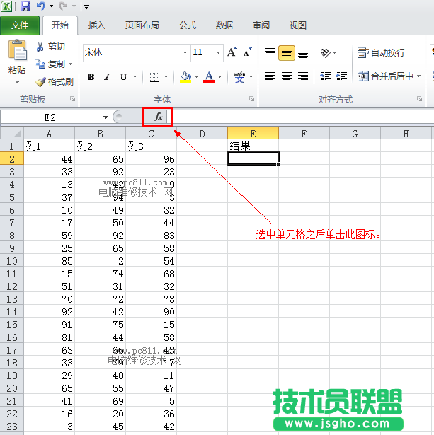The height and width of the screenshot is (435, 434).
Task: Open the Name Box dropdown arrow
Action: [x=105, y=117]
